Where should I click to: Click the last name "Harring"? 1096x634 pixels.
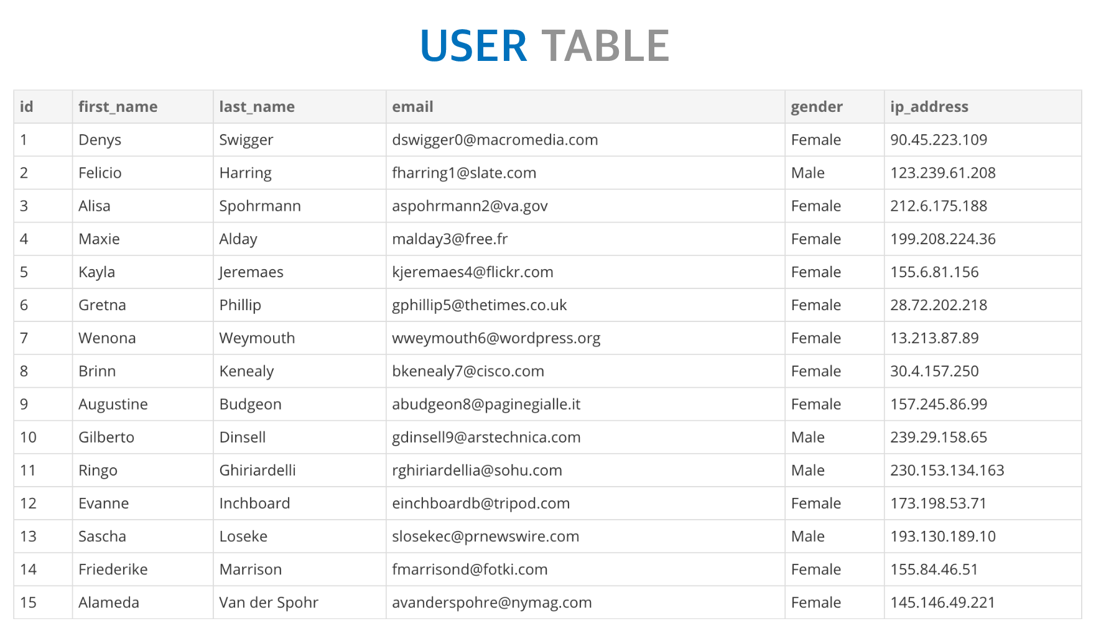[x=246, y=173]
